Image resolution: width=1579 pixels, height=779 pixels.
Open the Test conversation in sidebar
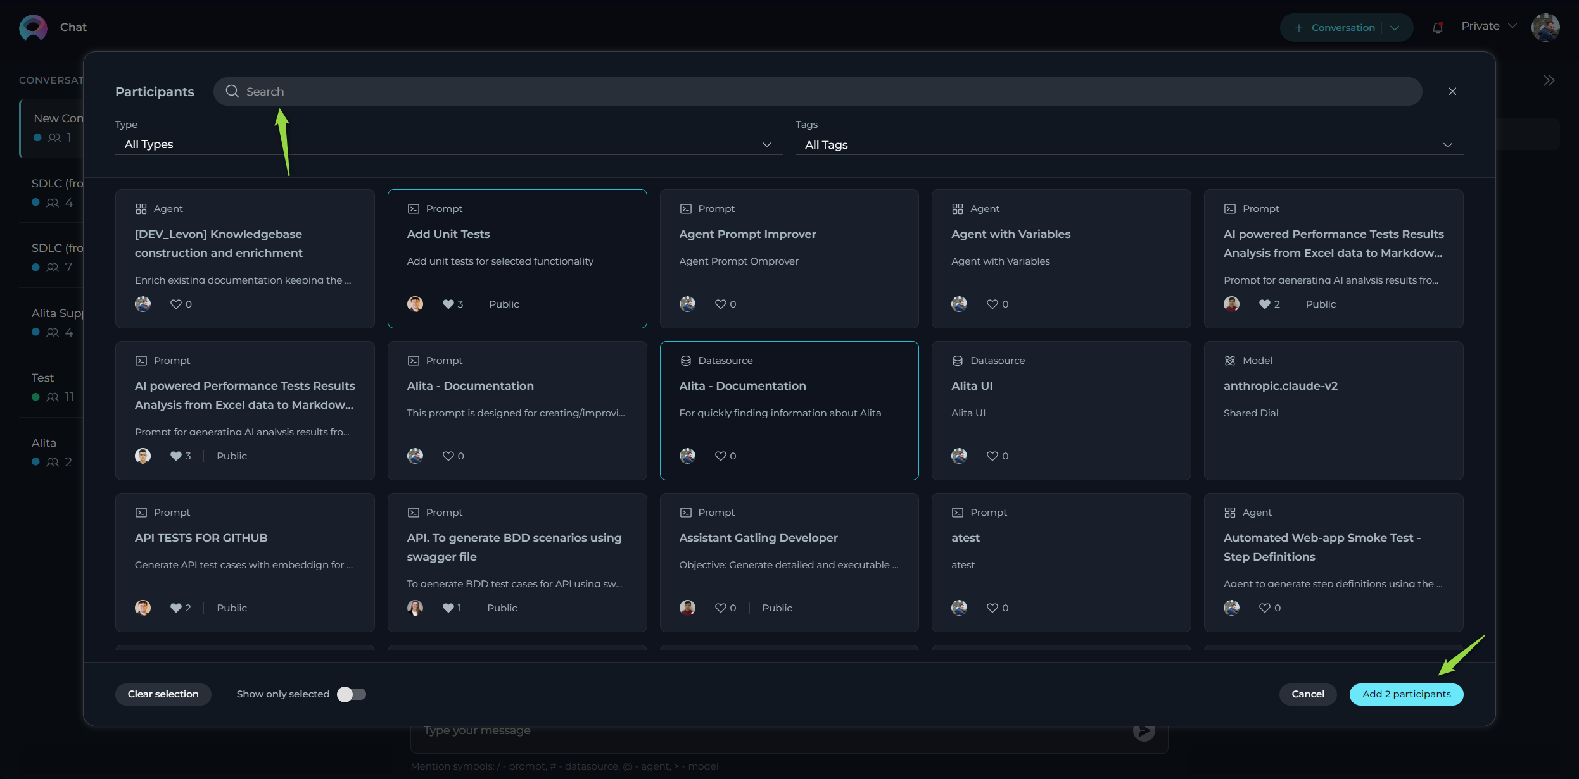pyautogui.click(x=52, y=387)
